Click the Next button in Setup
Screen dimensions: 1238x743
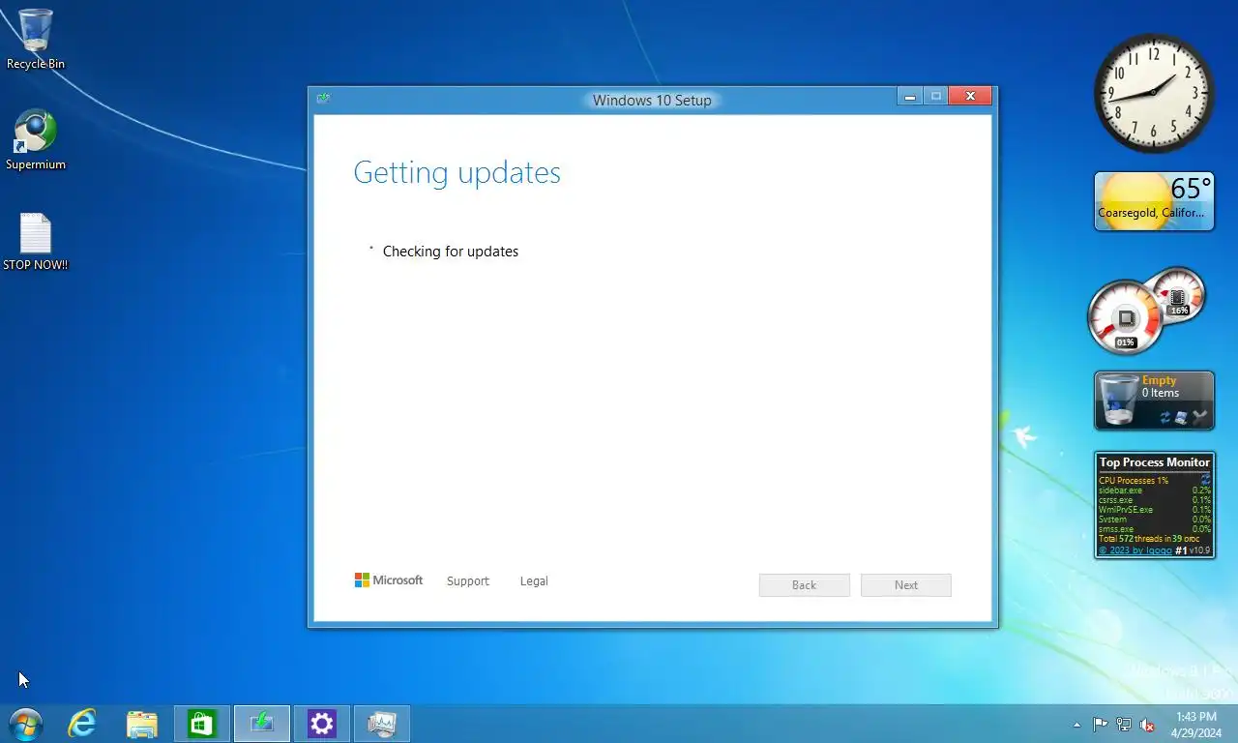pyautogui.click(x=906, y=585)
